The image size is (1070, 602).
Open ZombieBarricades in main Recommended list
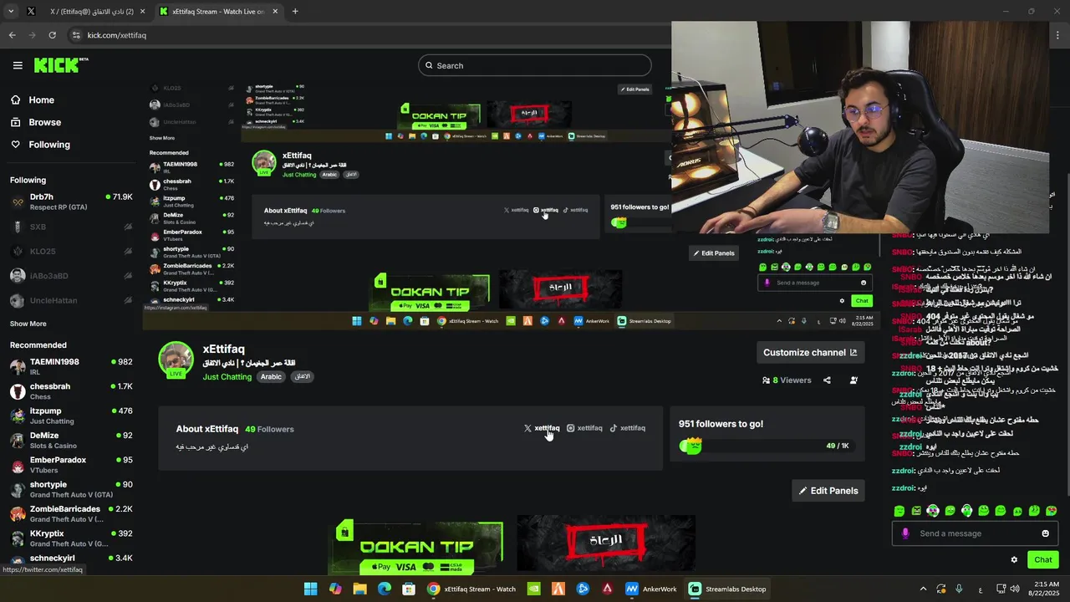point(71,513)
